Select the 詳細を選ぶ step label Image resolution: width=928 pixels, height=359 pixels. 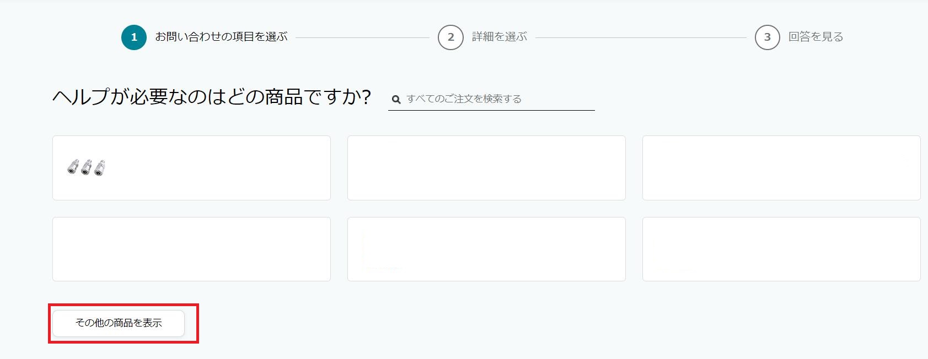(500, 37)
